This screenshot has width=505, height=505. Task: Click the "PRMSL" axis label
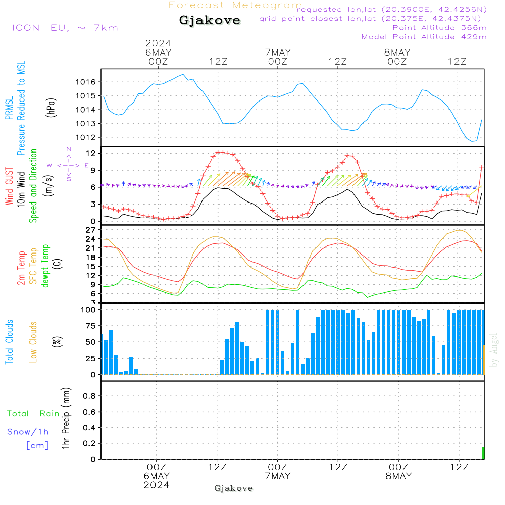[9, 108]
